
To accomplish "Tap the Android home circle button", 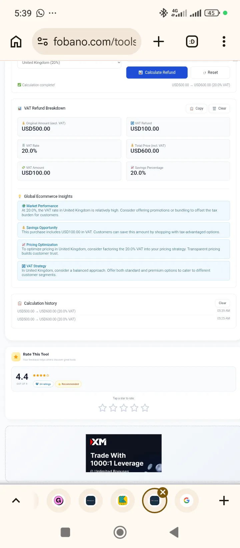I will click(x=120, y=532).
